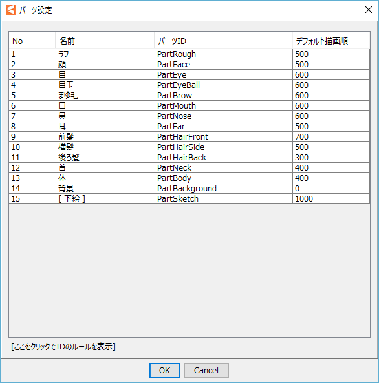This screenshot has height=383, width=379.
Task: Select the 顔 name cell
Action: (105, 64)
